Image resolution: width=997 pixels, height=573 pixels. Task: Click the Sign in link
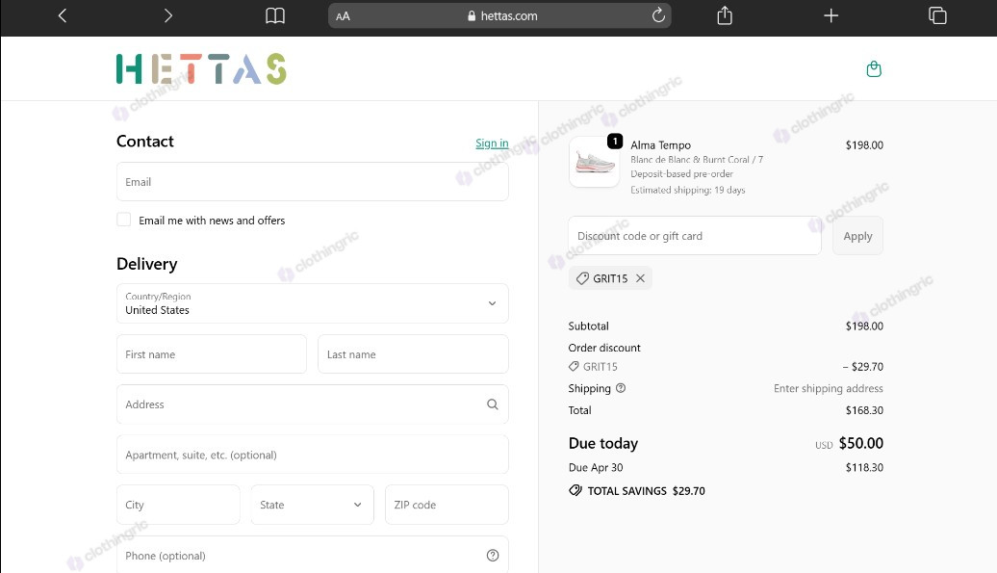pyautogui.click(x=492, y=143)
